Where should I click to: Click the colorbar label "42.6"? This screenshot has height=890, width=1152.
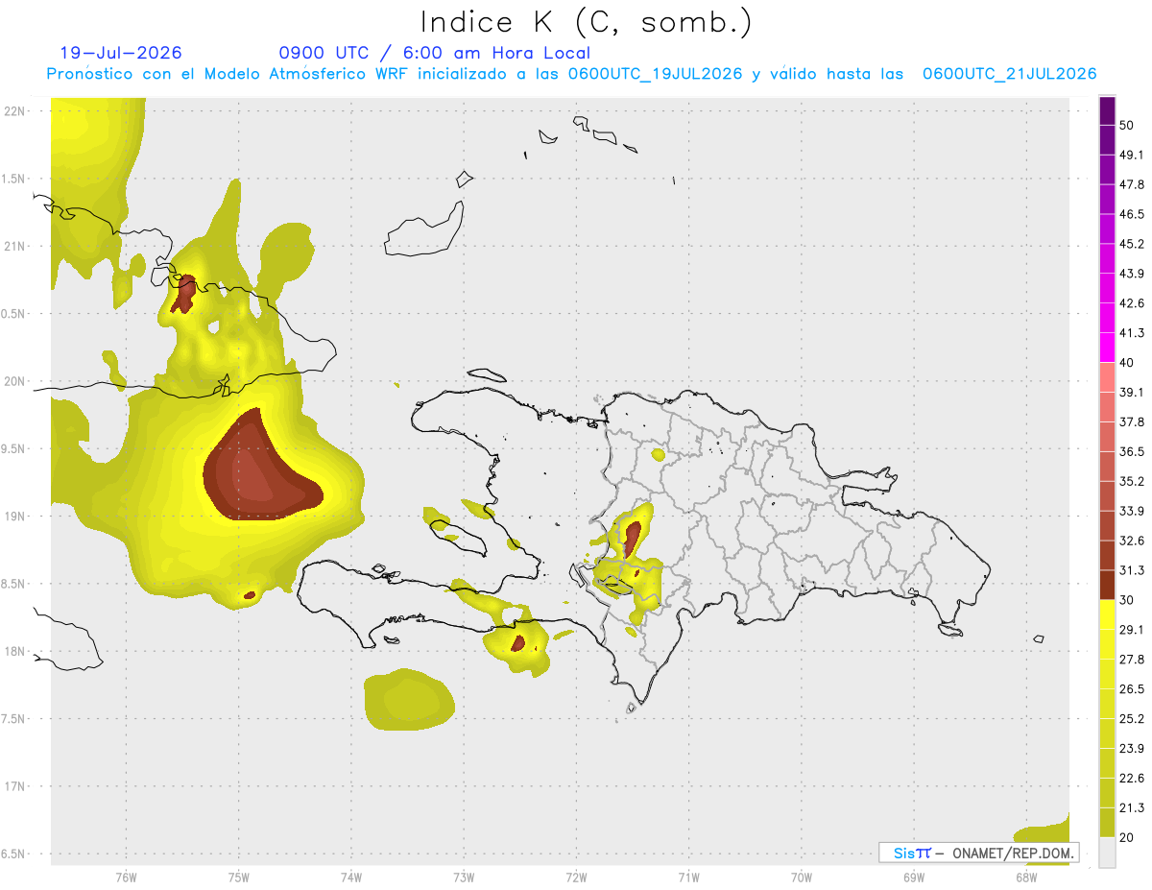pyautogui.click(x=1132, y=303)
